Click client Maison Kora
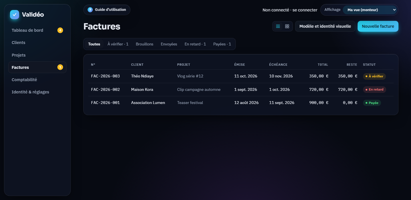The height and width of the screenshot is (200, 411). click(142, 89)
